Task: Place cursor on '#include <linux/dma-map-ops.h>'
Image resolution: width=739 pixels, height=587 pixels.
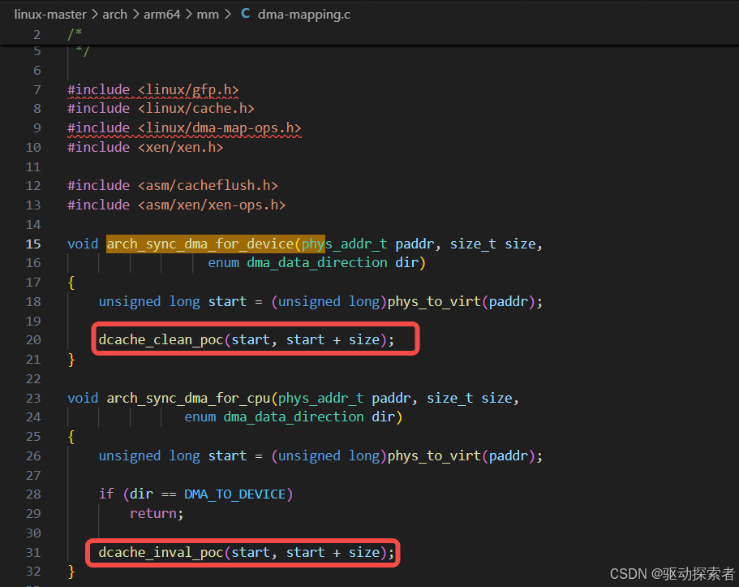Action: coord(184,128)
